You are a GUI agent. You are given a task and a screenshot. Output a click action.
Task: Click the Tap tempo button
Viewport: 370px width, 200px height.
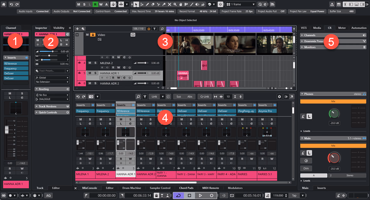(x=294, y=195)
